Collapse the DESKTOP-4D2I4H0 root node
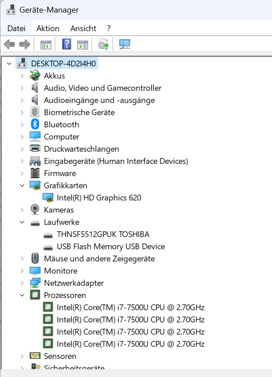 [9, 64]
